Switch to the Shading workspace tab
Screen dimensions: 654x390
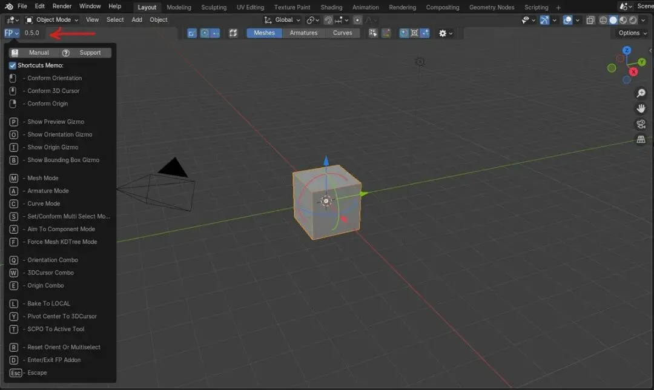(x=332, y=7)
